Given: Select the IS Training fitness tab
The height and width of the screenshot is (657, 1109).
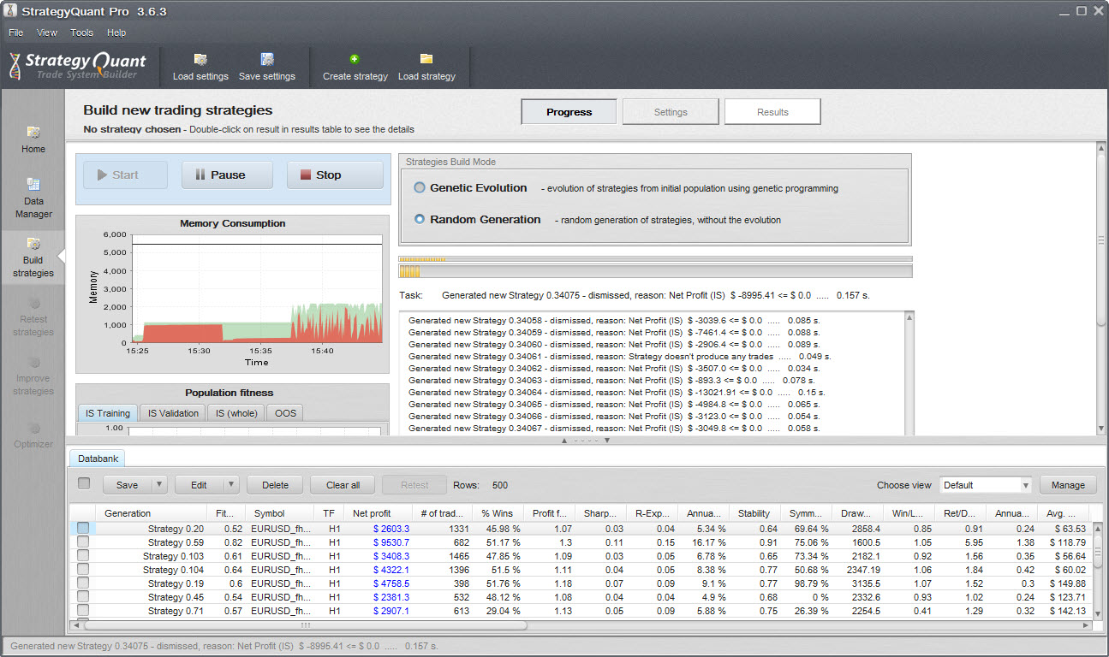Looking at the screenshot, I should (x=108, y=413).
